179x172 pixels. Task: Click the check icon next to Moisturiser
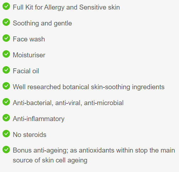click(x=6, y=54)
